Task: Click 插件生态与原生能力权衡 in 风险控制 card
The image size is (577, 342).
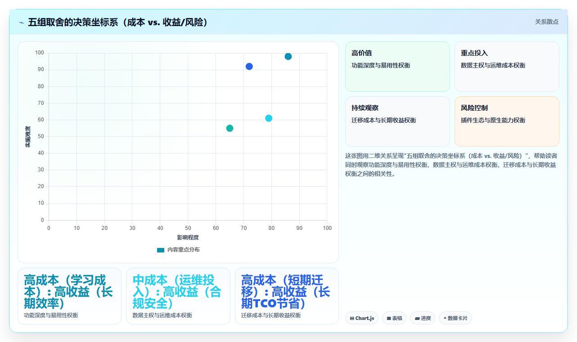Action: (493, 120)
